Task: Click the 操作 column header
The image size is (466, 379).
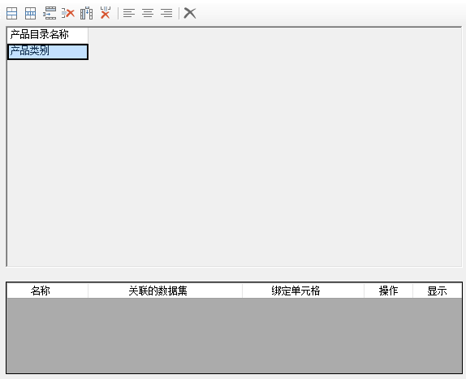Action: (388, 291)
